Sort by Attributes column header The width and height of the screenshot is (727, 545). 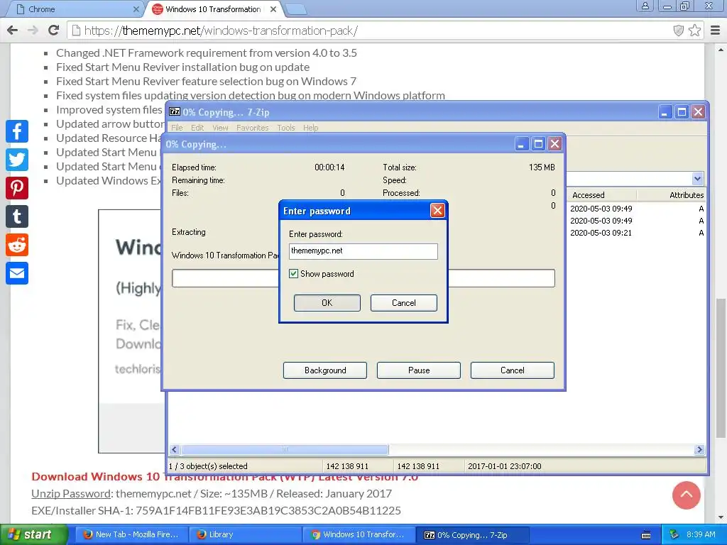pyautogui.click(x=672, y=195)
